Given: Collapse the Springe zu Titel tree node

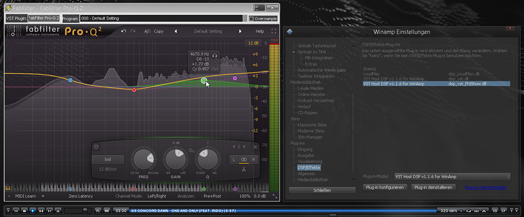Looking at the screenshot, I should coord(294,52).
